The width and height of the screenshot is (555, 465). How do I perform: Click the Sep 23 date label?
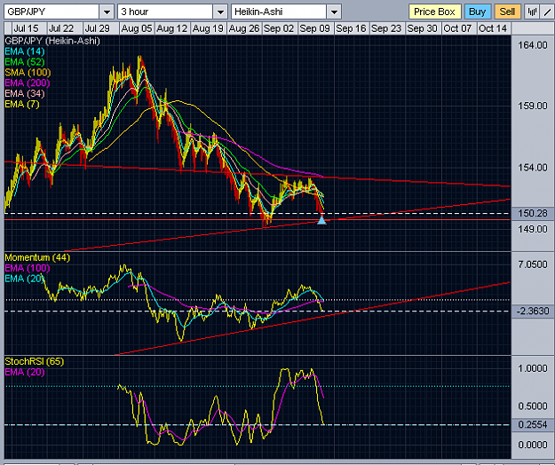[x=386, y=28]
